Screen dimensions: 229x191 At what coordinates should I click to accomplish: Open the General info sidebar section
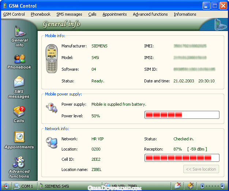(19, 36)
